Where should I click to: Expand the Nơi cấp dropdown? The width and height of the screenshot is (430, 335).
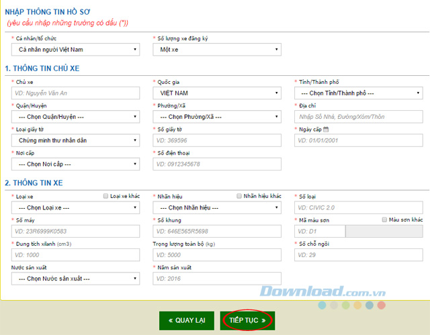[x=76, y=164]
